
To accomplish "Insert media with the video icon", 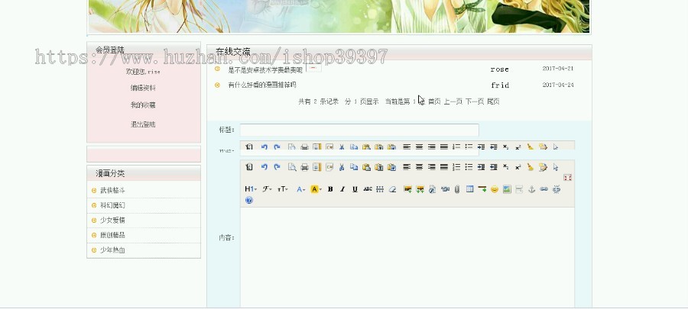I will pos(445,189).
